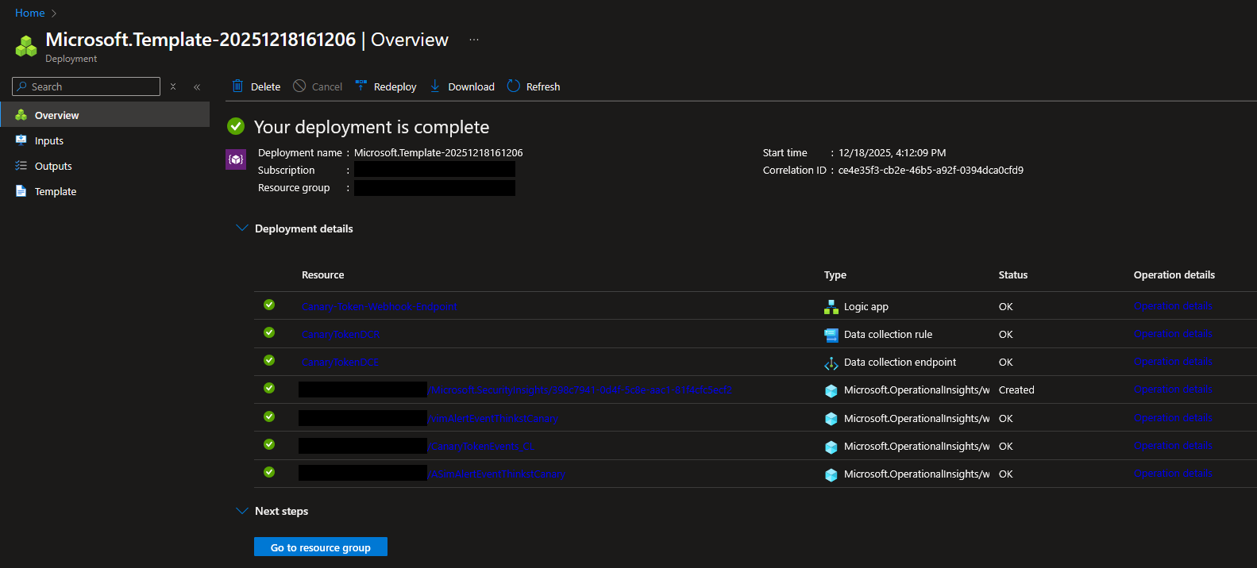Click green check beside ASimAlertEventThinkstCanary

[269, 472]
